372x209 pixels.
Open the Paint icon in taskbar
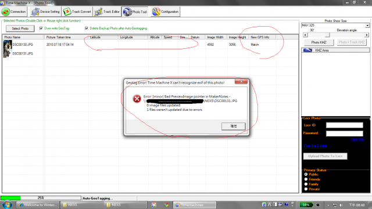[x=153, y=205]
